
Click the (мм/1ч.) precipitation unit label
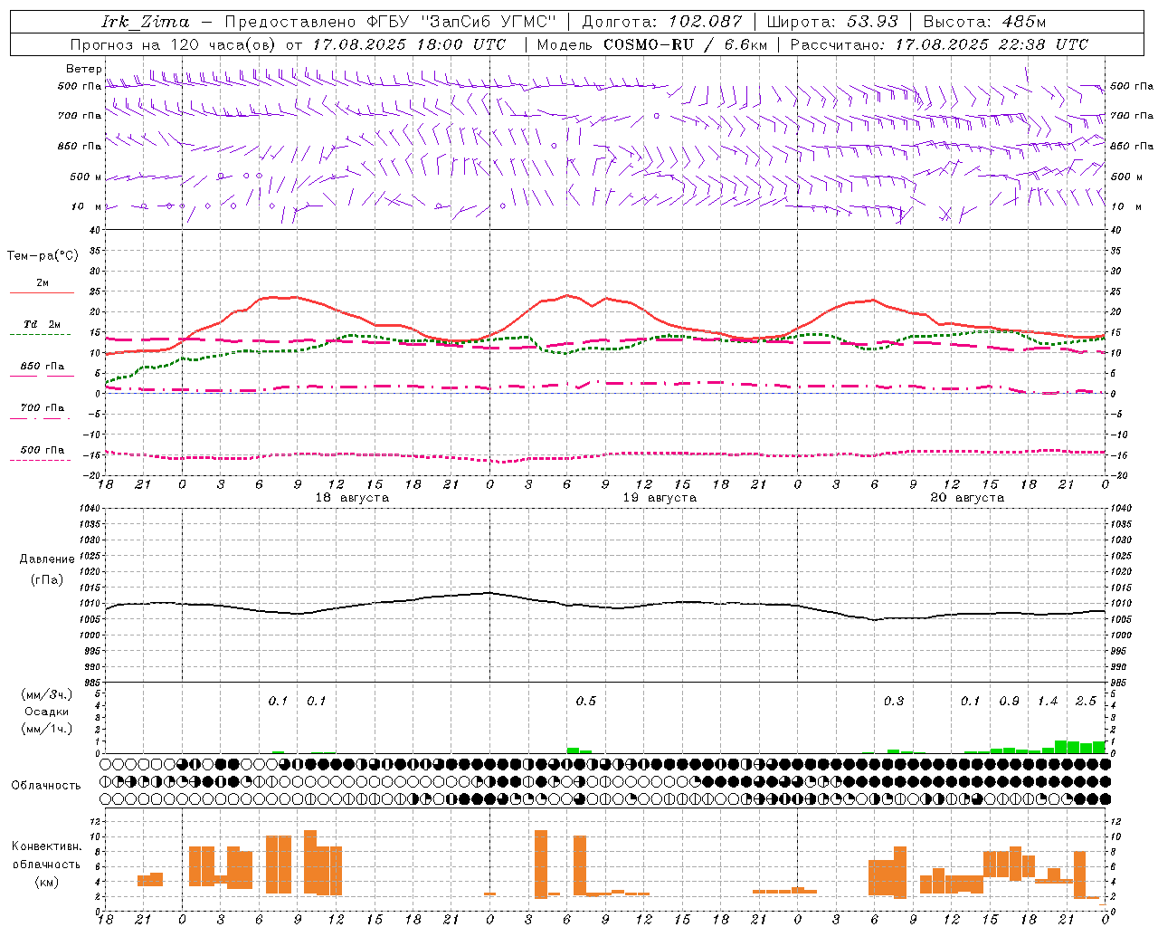(x=47, y=729)
